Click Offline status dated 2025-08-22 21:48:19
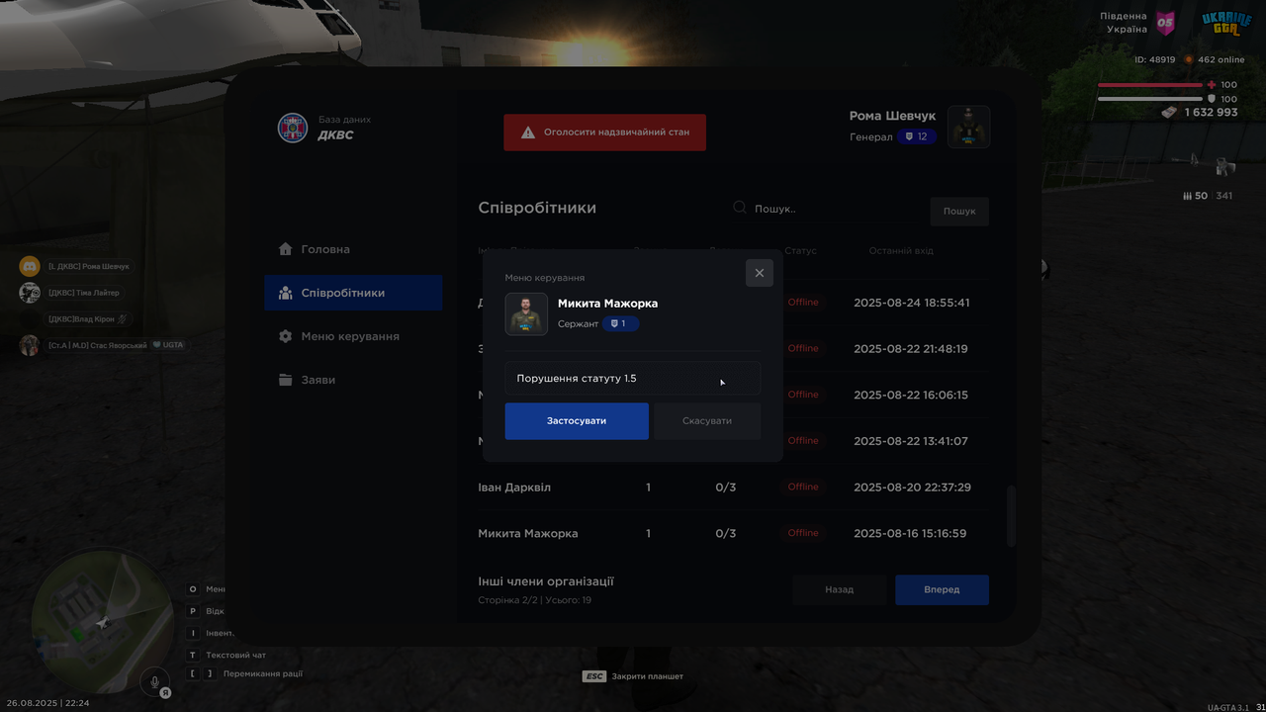Screen dimensions: 1266x712 [803, 348]
